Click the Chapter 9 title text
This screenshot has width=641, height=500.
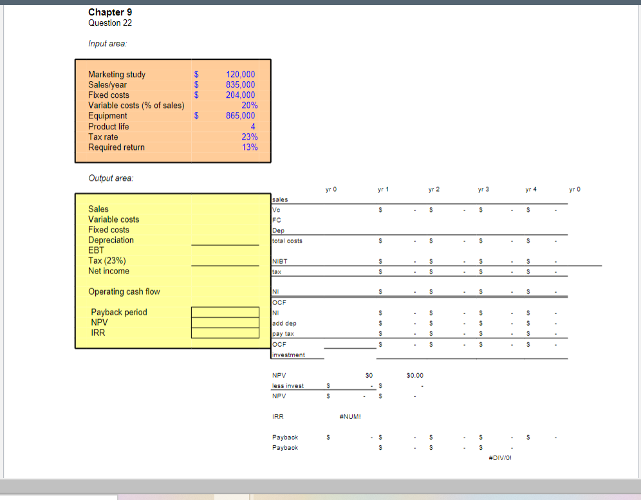click(109, 12)
